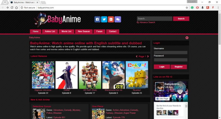Open Chrome three-dot menu
The image size is (221, 119).
click(218, 8)
